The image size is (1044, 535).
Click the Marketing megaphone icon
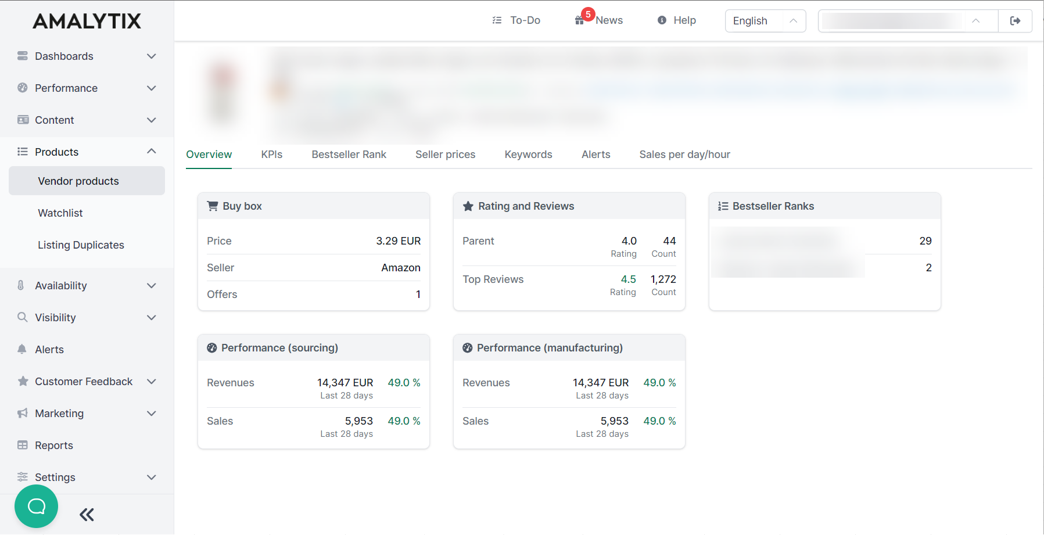click(x=23, y=413)
